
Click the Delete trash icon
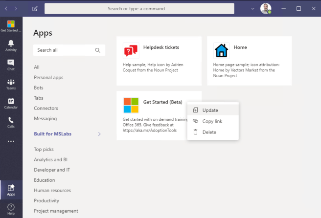coord(196,132)
